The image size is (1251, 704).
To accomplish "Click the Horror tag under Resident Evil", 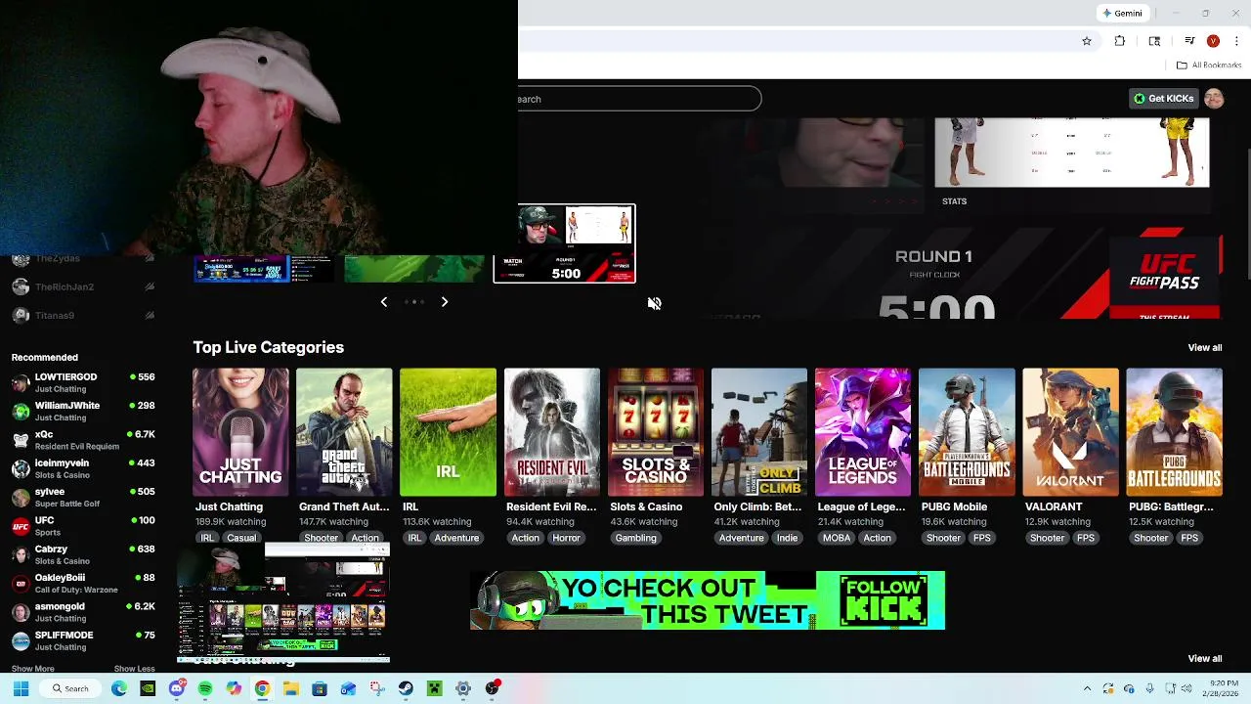I will pyautogui.click(x=566, y=539).
